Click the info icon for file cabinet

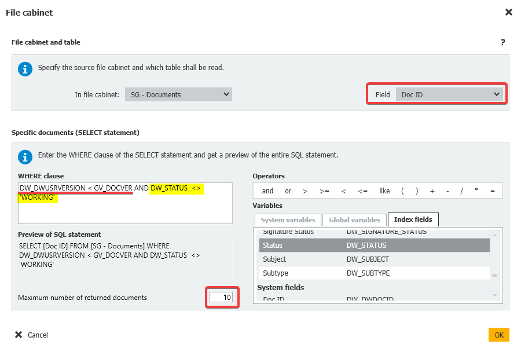(25, 69)
